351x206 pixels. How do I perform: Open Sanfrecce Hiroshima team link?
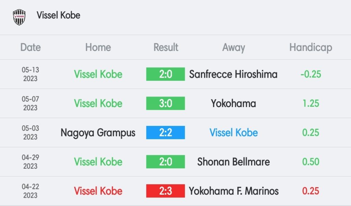233,74
